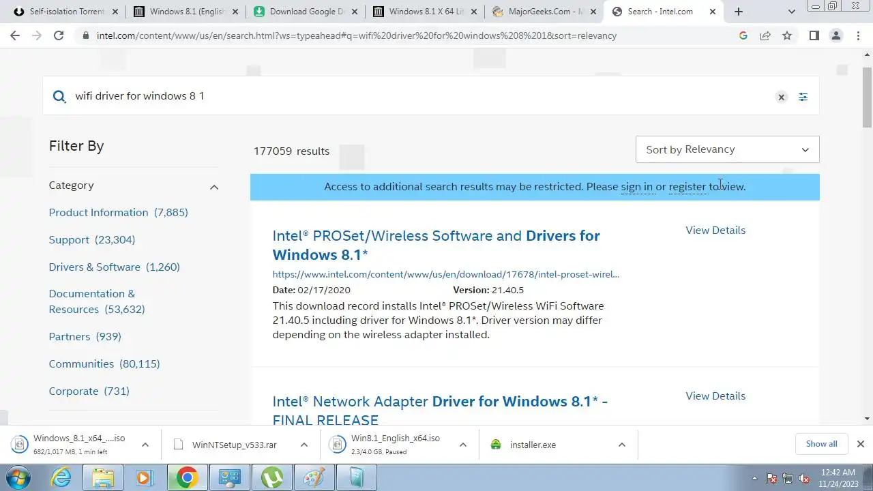This screenshot has width=873, height=491.
Task: Collapse the Category filter section
Action: [214, 187]
